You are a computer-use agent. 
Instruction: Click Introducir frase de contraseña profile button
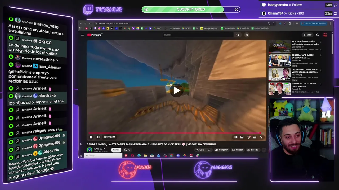[314, 23]
